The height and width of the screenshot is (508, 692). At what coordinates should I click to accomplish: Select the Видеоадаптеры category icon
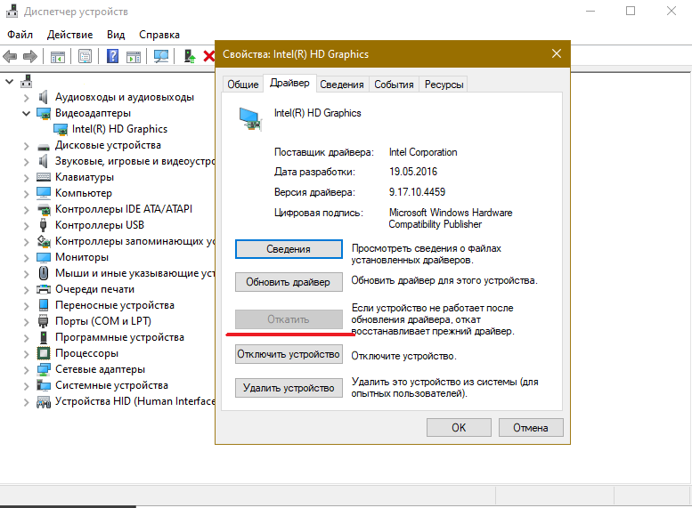(44, 113)
